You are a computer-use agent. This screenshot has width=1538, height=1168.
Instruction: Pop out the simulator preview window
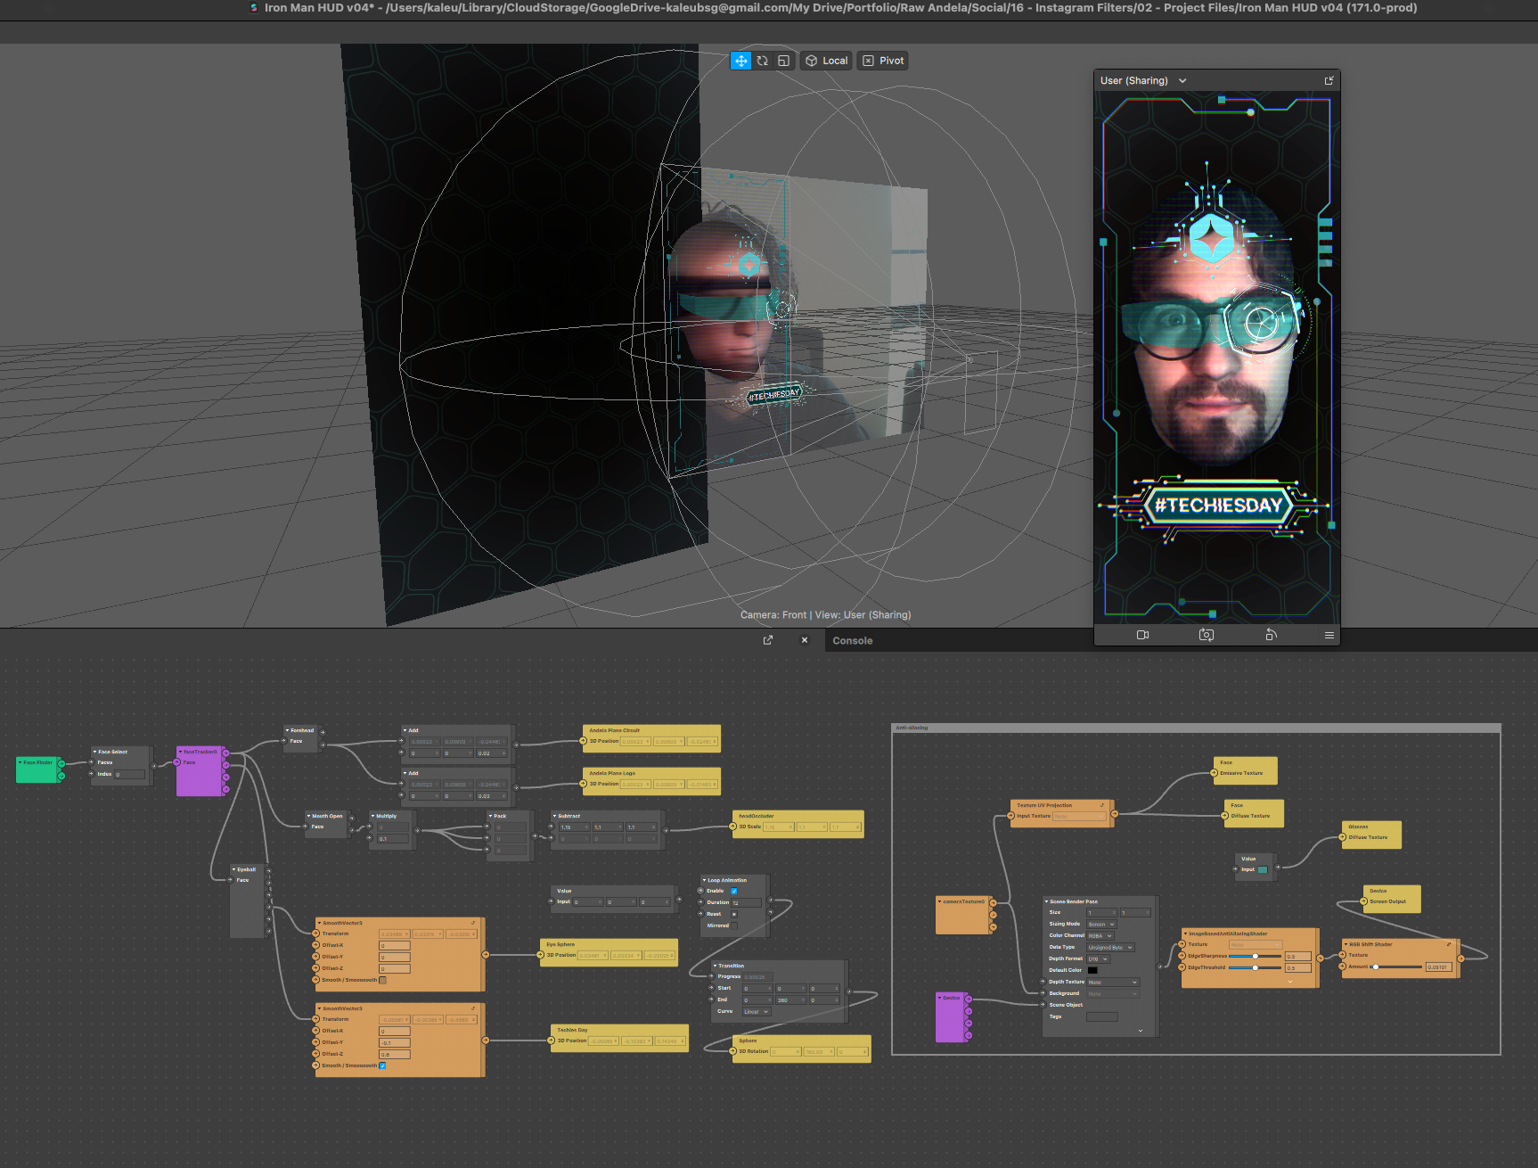1329,80
